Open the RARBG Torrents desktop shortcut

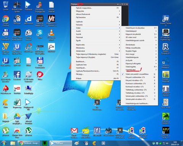[166, 49]
